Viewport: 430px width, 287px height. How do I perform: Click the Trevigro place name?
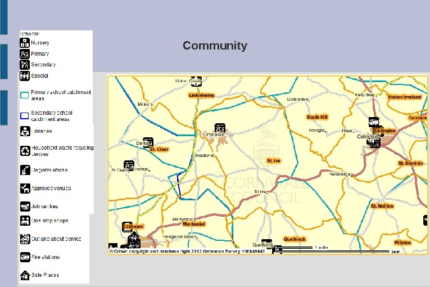pos(317,130)
